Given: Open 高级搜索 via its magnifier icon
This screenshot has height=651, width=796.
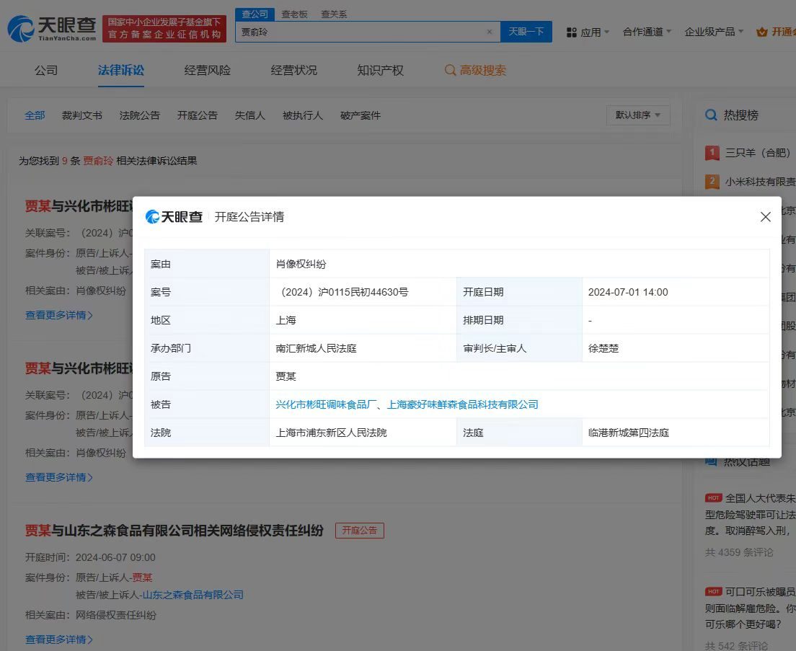Looking at the screenshot, I should (451, 70).
